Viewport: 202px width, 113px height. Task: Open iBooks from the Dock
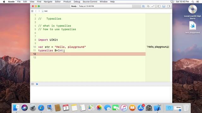[x=132, y=108]
